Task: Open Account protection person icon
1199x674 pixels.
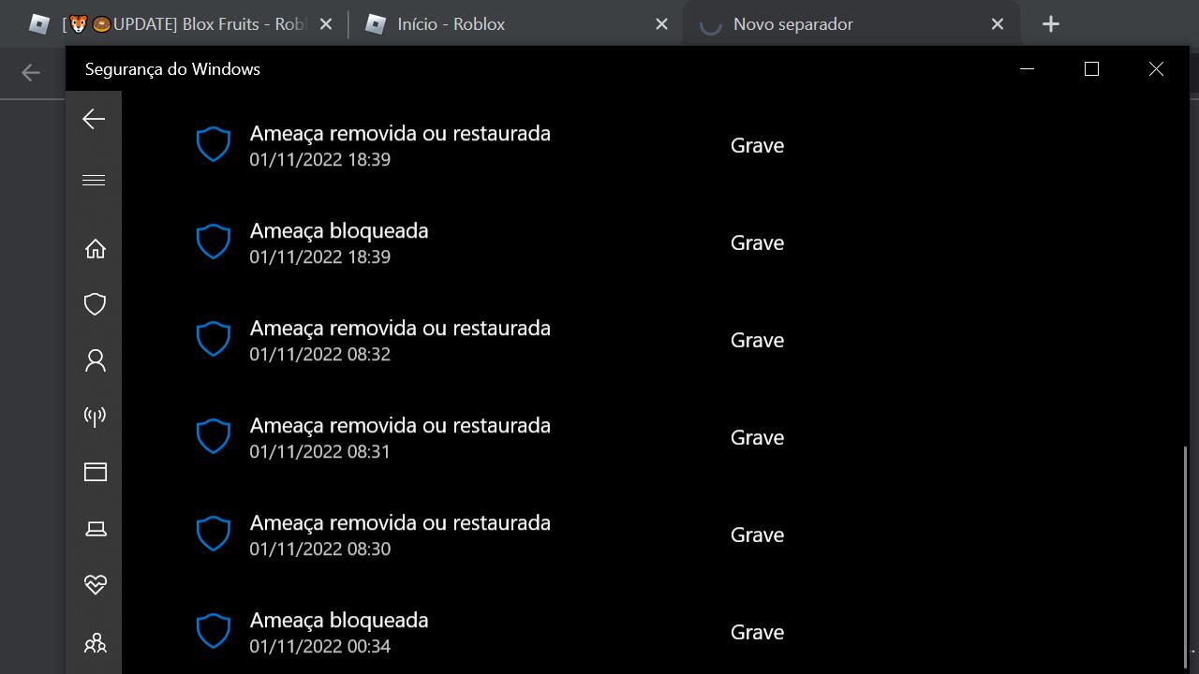Action: click(x=95, y=360)
